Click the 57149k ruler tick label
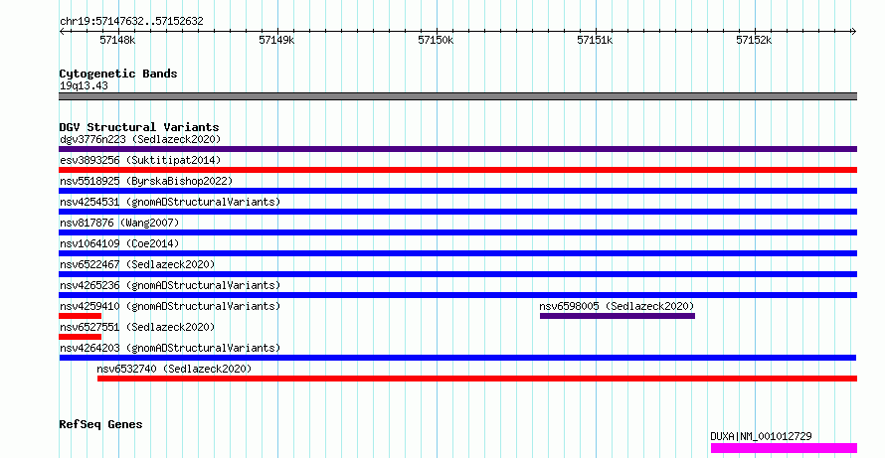Screen dimensions: 885x458 (276, 40)
